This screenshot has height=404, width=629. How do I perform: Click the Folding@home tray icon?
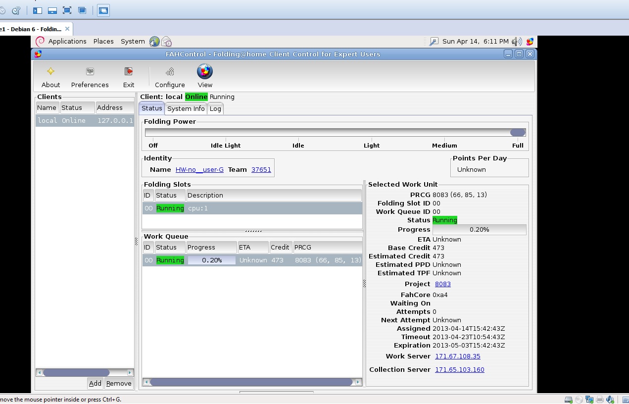(530, 42)
